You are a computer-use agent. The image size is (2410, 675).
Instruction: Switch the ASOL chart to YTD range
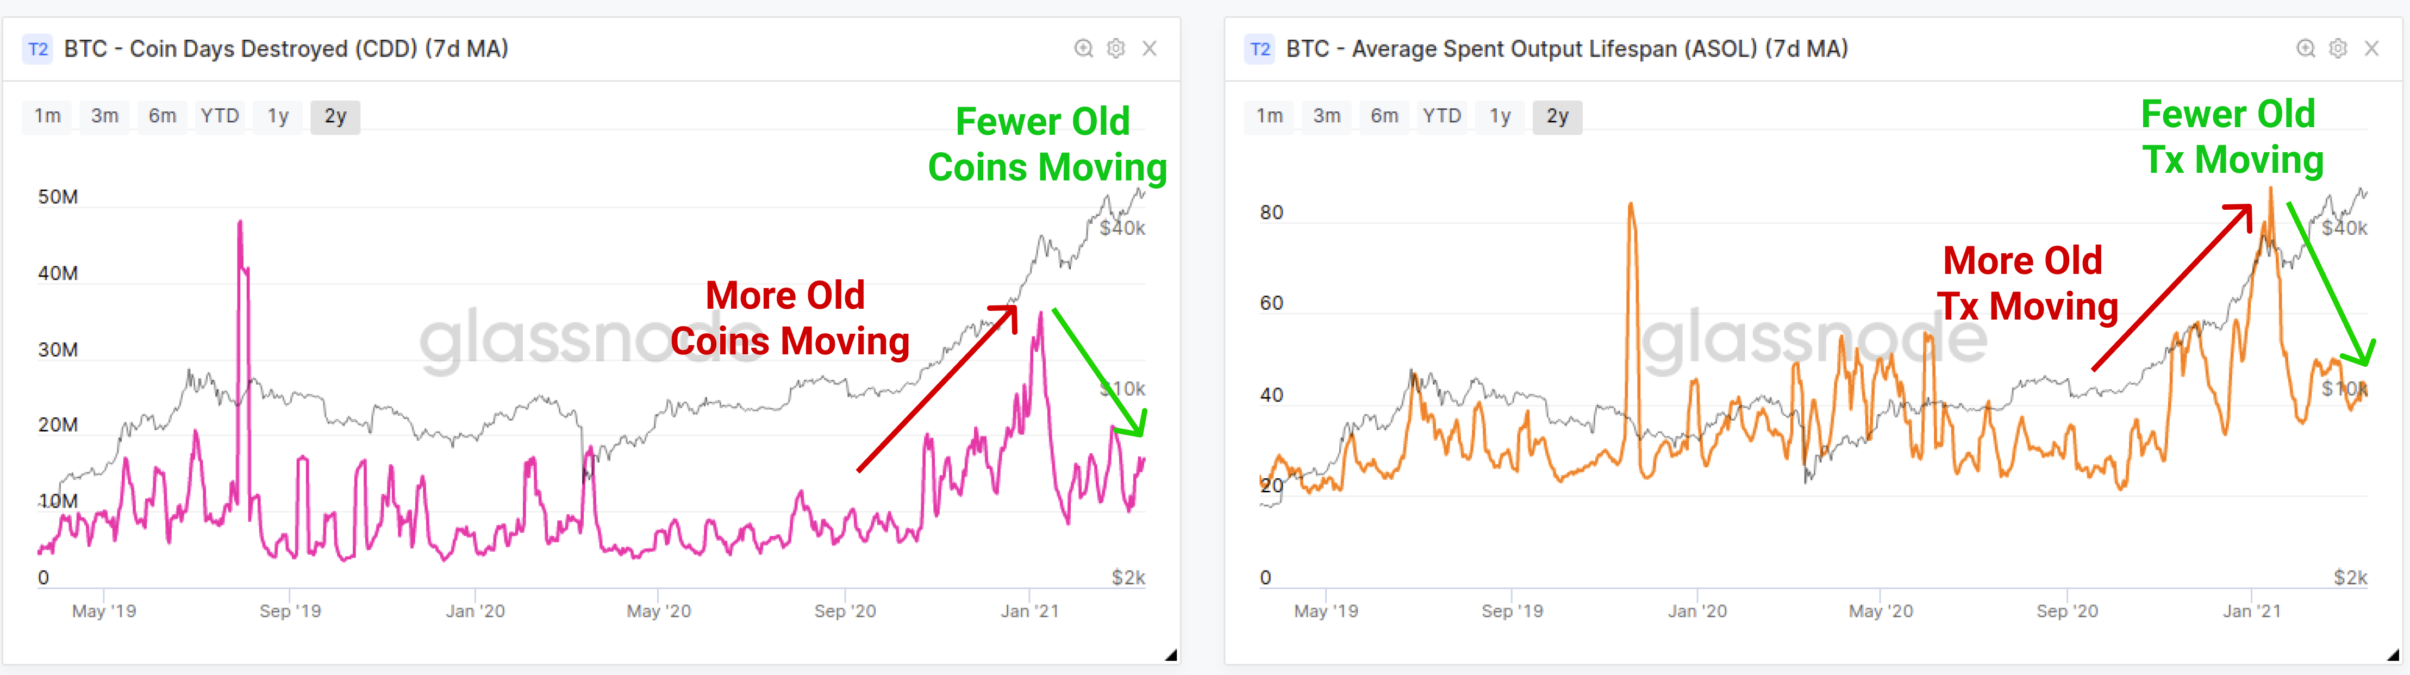[1441, 116]
